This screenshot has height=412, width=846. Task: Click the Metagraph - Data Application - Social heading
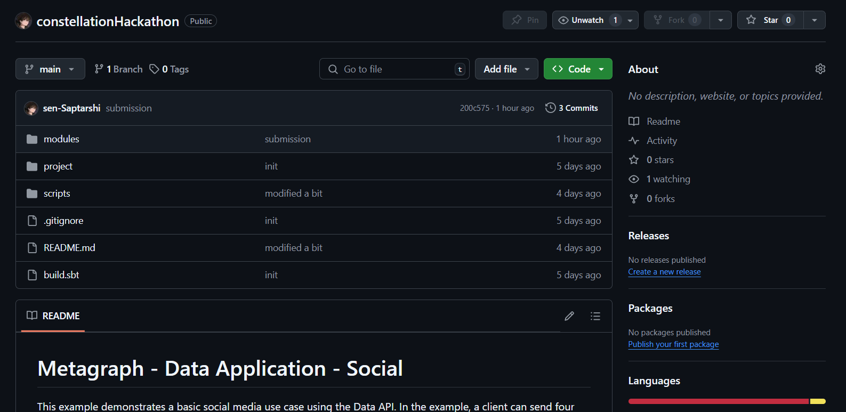click(220, 369)
